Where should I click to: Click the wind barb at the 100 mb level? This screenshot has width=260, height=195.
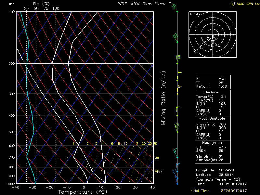(174, 8)
